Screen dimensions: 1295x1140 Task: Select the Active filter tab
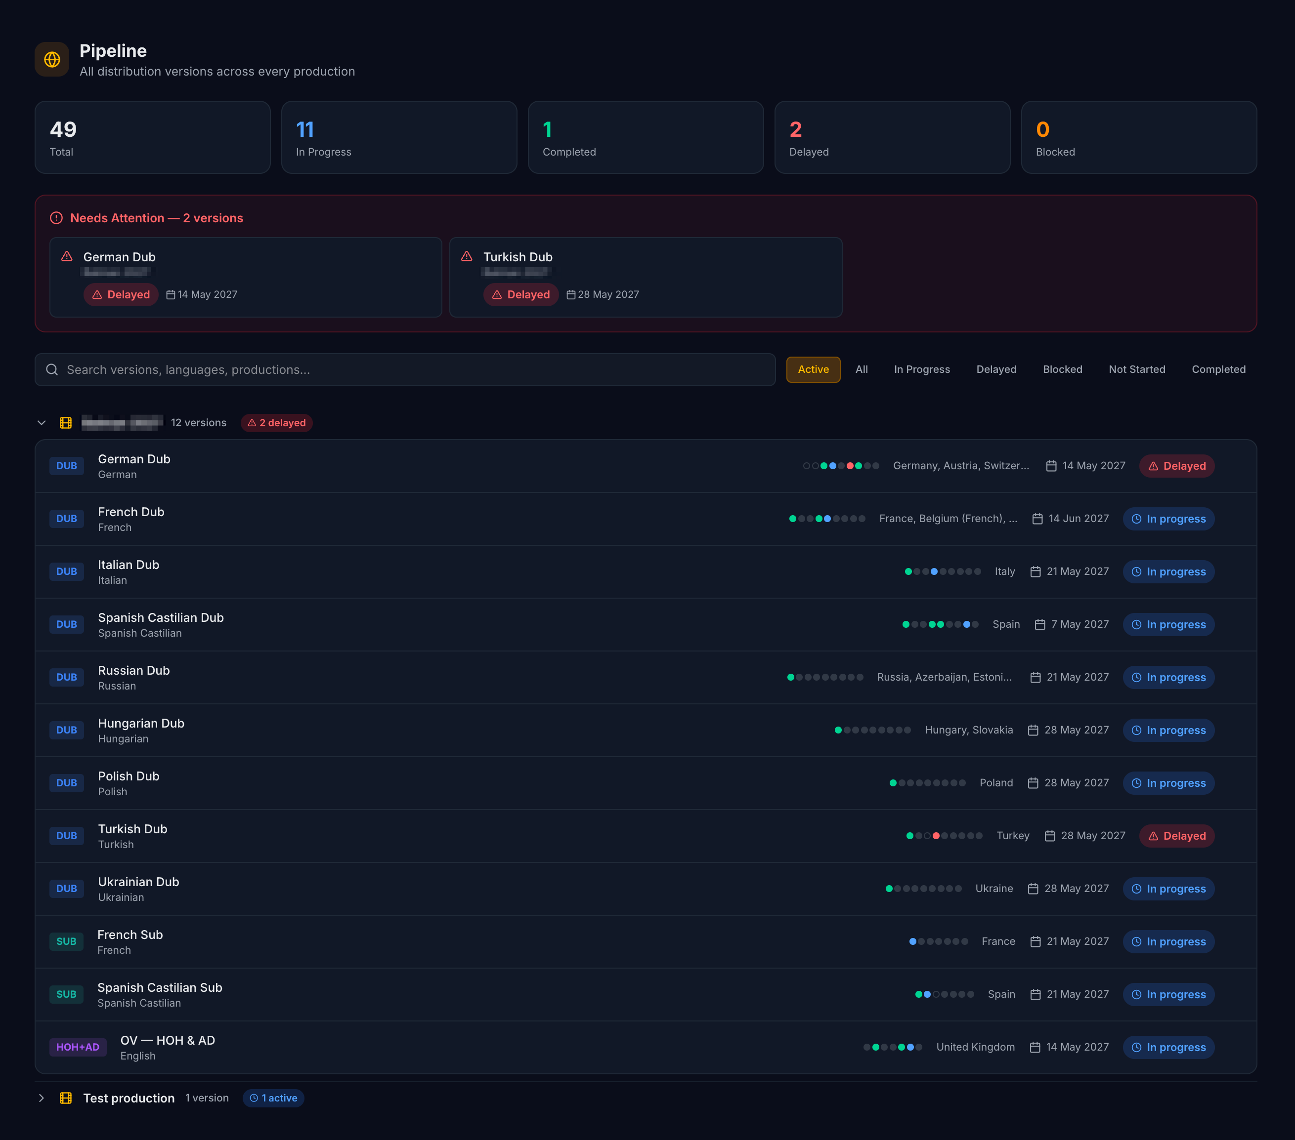813,369
